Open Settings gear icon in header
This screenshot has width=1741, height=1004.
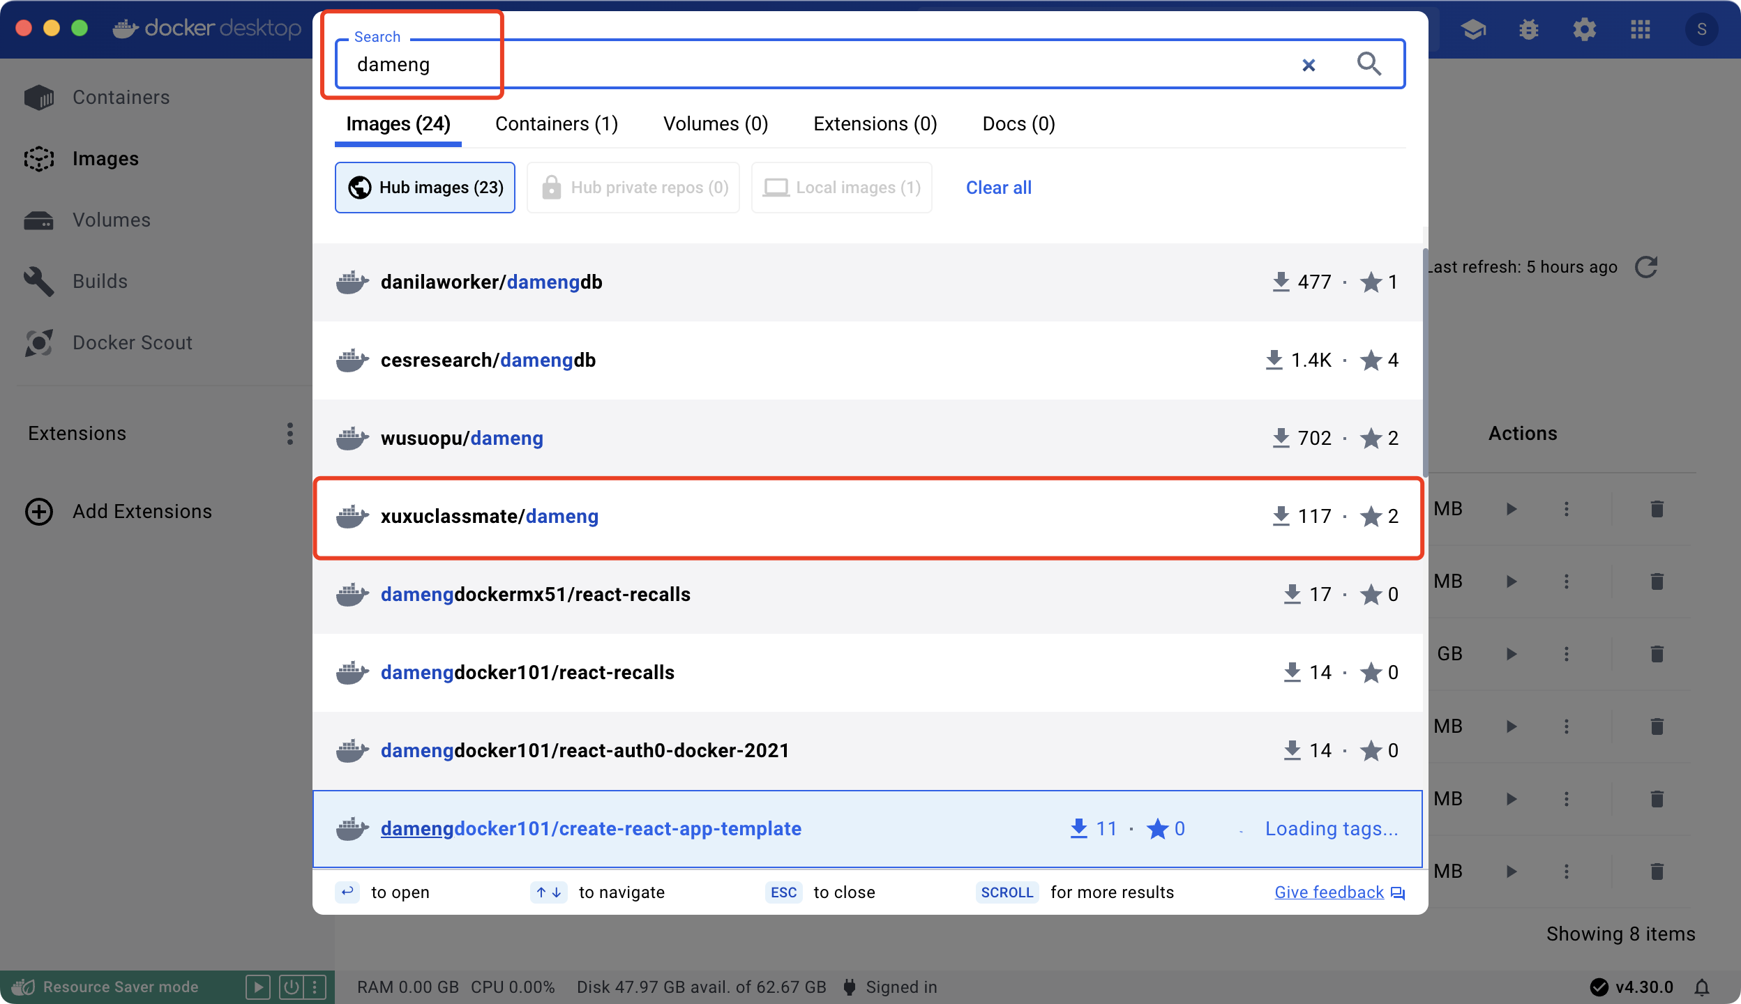[x=1585, y=29]
